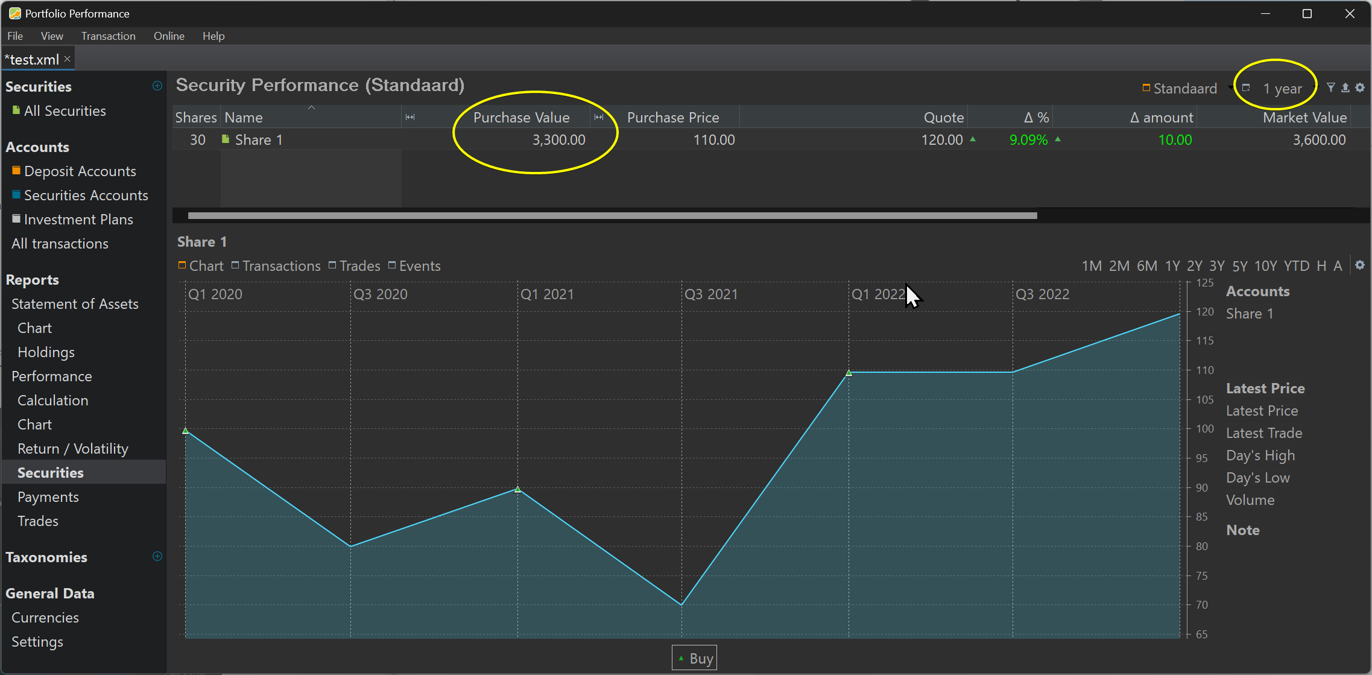
Task: Open the Online menu
Action: 169,36
